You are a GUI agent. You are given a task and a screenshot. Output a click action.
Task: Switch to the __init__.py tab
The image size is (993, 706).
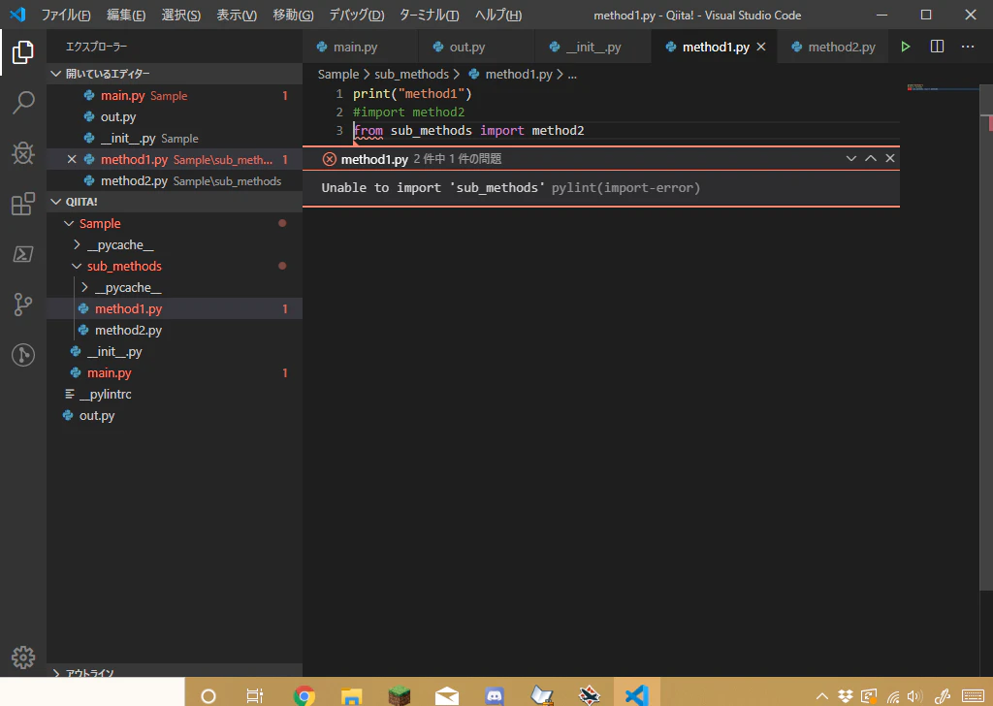click(593, 47)
